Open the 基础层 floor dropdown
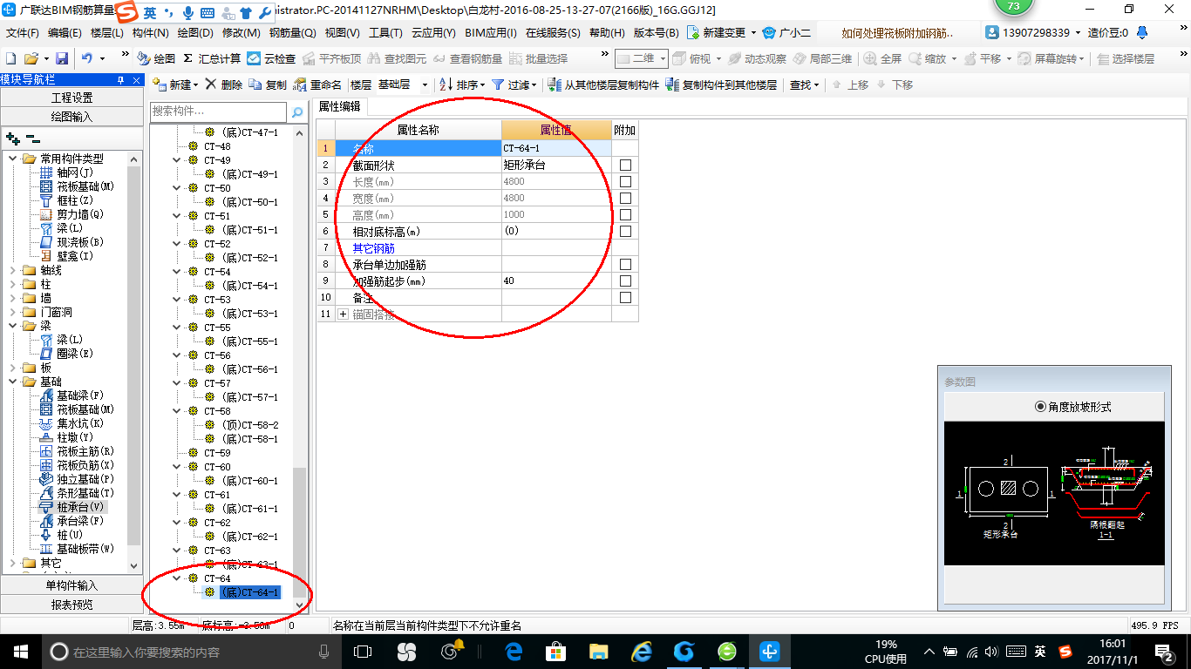 pyautogui.click(x=425, y=85)
